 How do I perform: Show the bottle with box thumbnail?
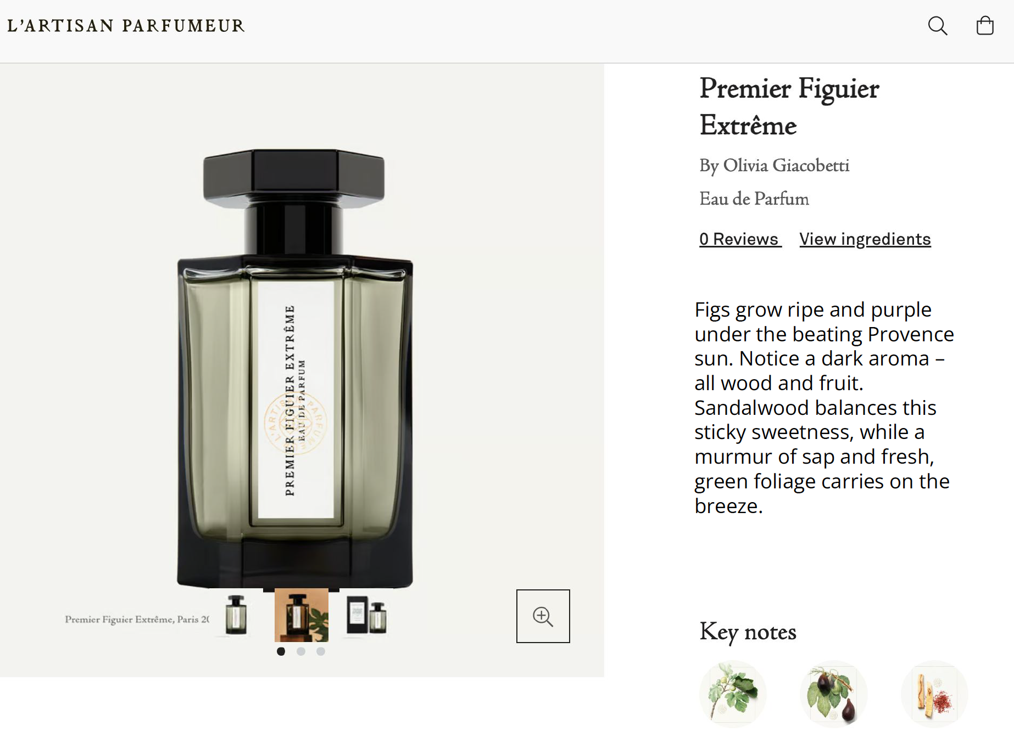point(366,615)
